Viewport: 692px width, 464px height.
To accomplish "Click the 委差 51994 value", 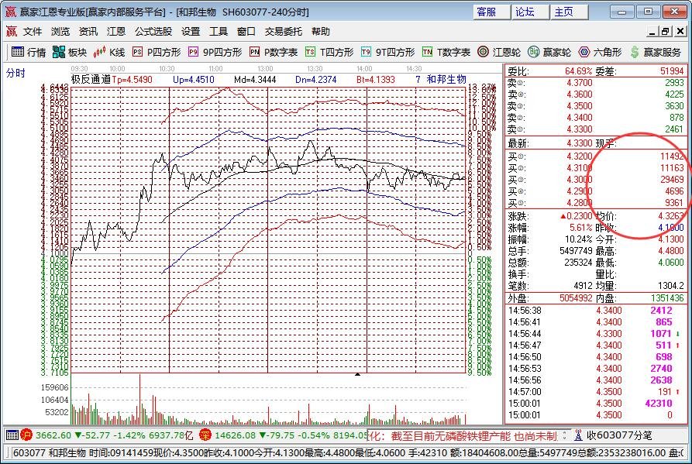I will tap(672, 71).
